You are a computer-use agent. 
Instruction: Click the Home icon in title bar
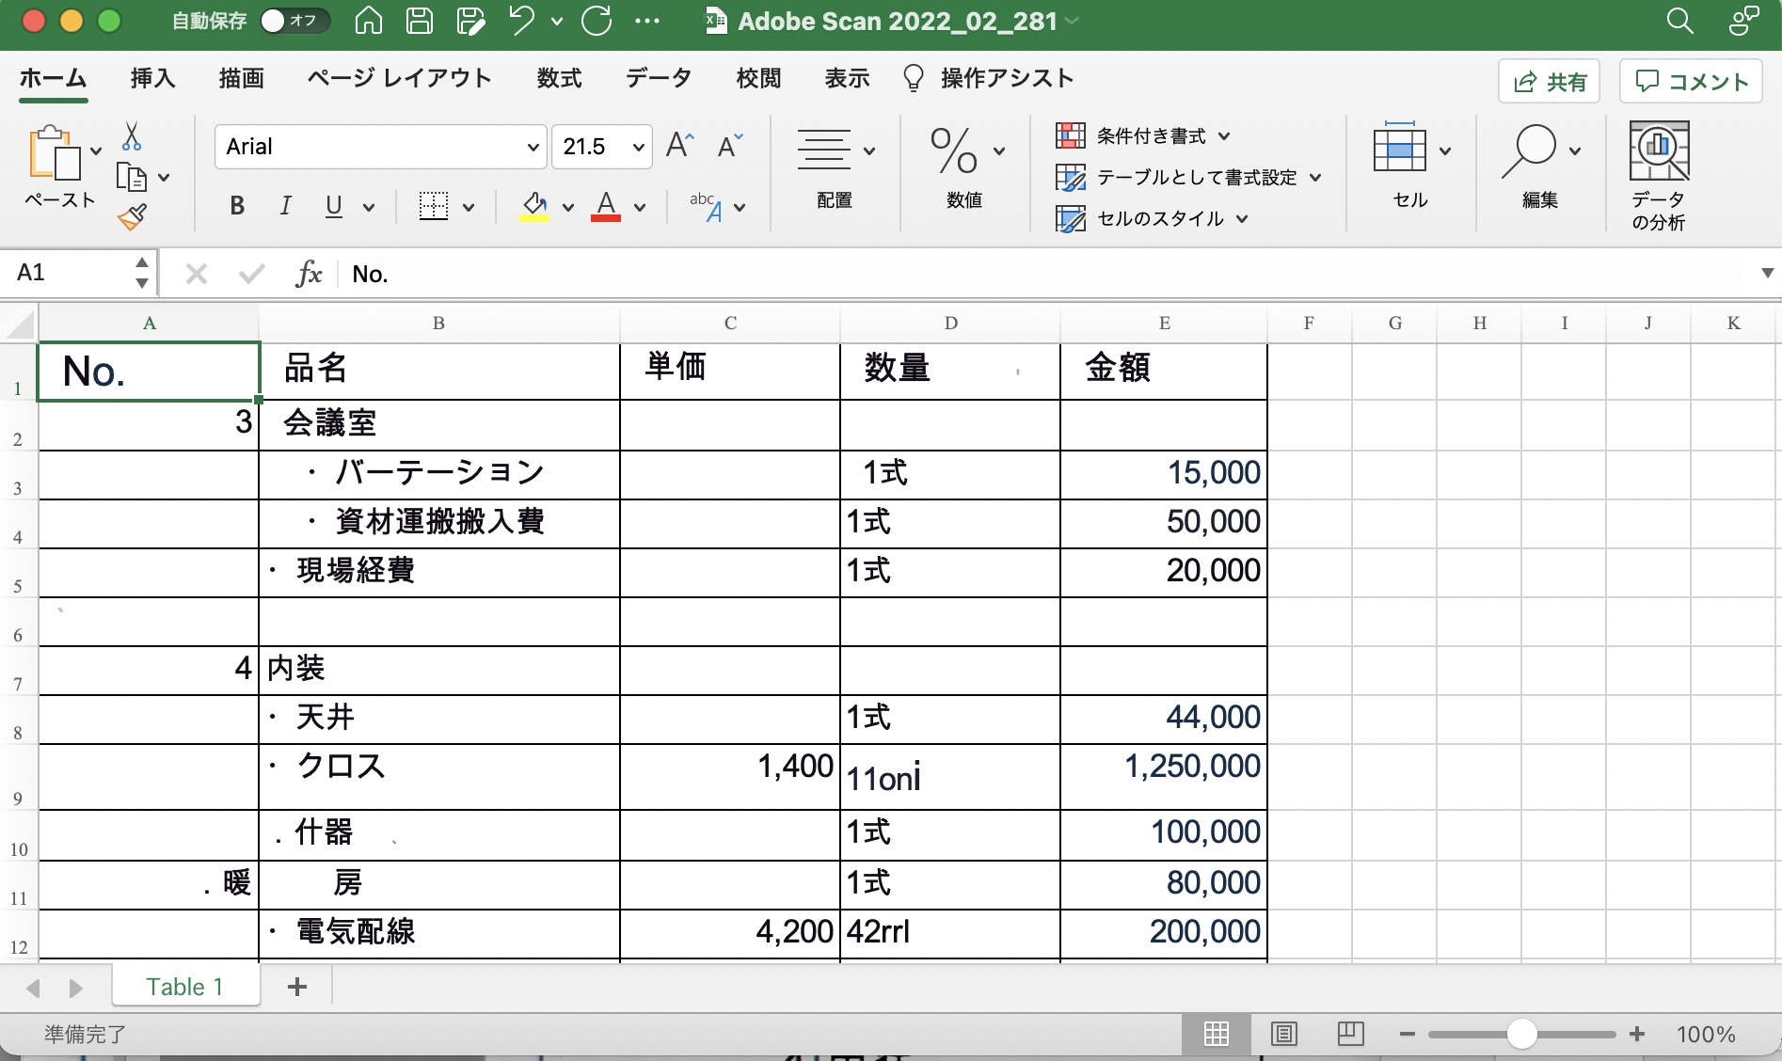click(x=369, y=21)
